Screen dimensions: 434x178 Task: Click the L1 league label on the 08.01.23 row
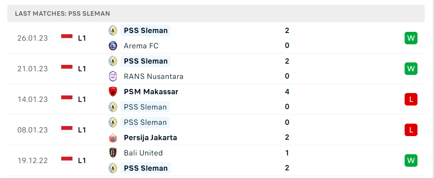coord(82,130)
